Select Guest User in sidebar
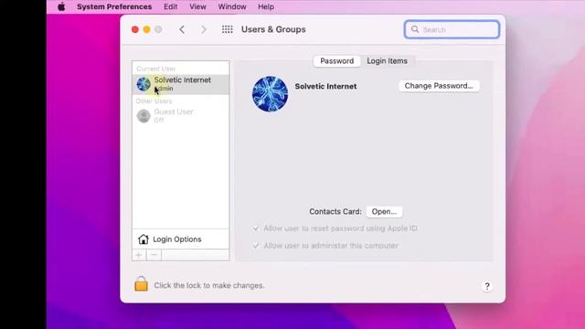The width and height of the screenshot is (585, 329). click(x=181, y=116)
